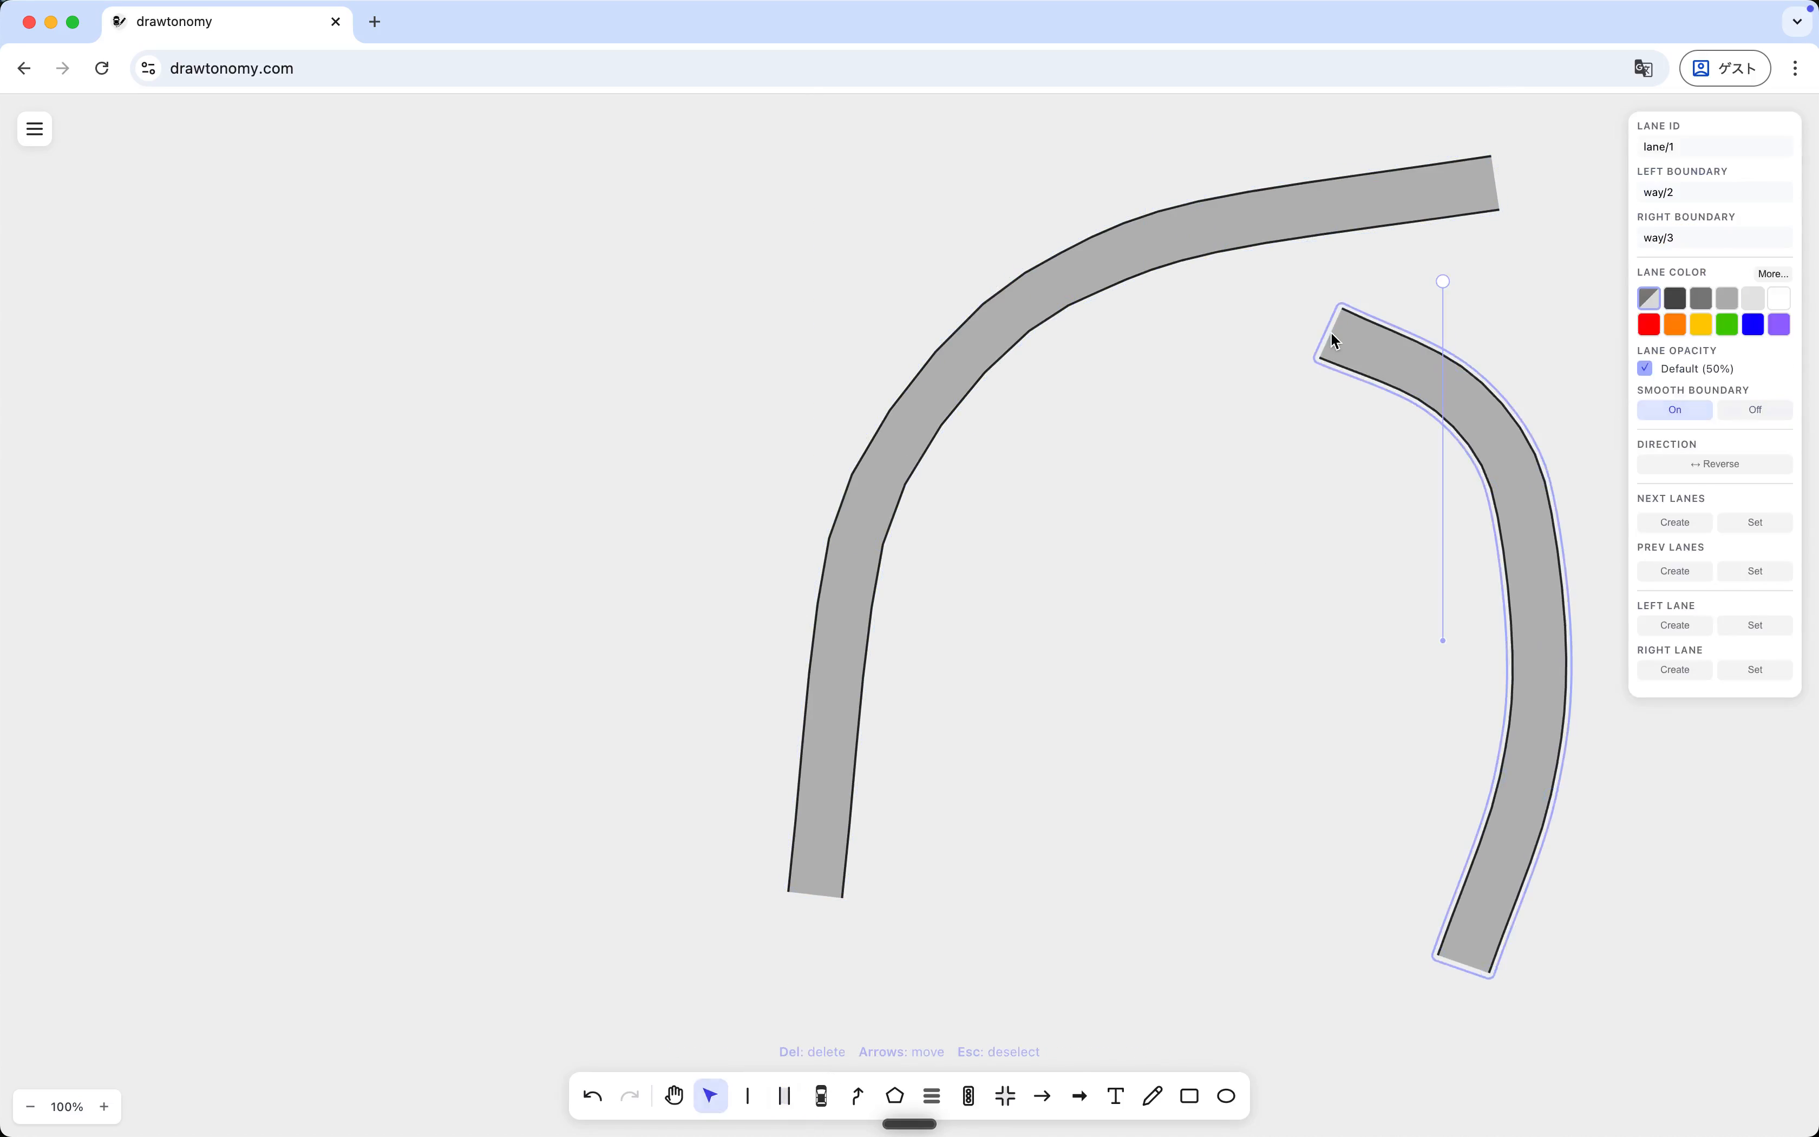Click the Lane ID field lane/1
1819x1137 pixels.
pyautogui.click(x=1715, y=147)
